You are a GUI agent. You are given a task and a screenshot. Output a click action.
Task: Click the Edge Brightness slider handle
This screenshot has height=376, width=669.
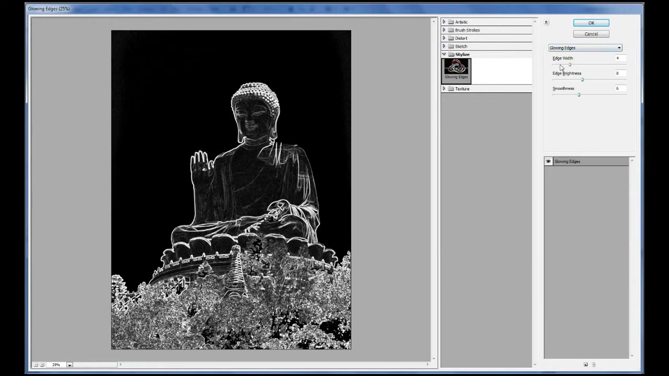(x=582, y=80)
